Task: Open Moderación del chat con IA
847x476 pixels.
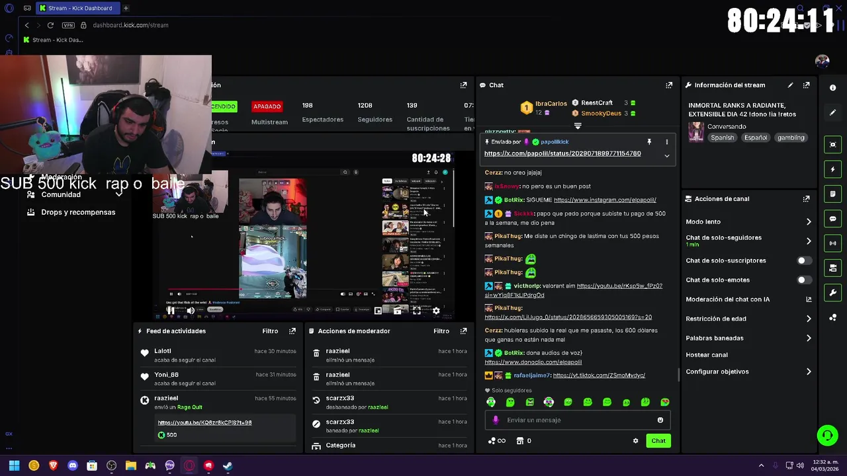Action: pos(748,299)
